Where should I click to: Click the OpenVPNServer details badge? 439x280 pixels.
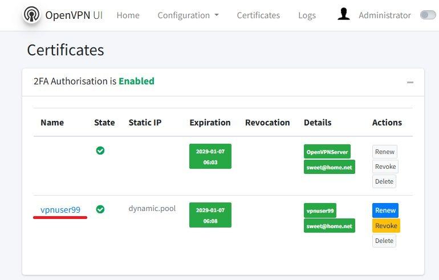tap(327, 152)
